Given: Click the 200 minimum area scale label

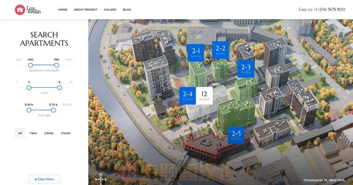Looking at the screenshot, I should coord(18,59).
